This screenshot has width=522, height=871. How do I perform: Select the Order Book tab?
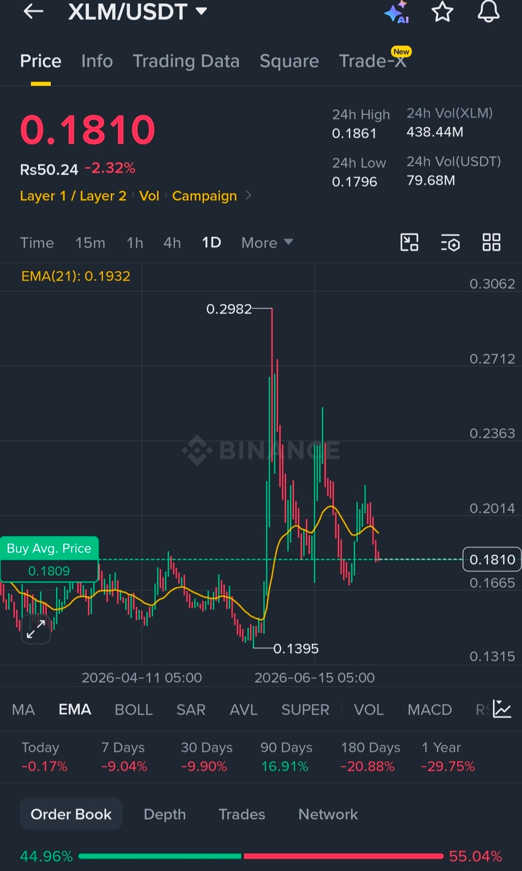coord(71,814)
